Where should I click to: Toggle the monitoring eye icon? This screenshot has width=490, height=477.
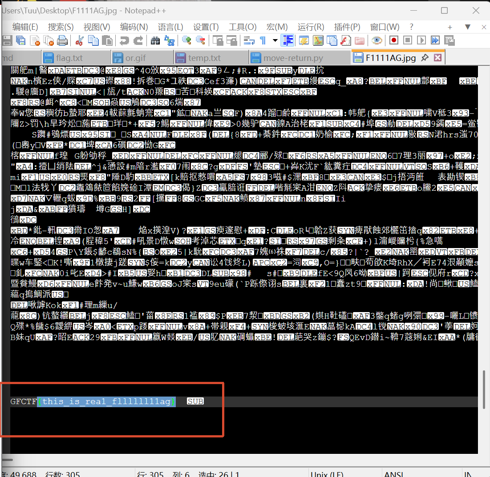pos(377,40)
